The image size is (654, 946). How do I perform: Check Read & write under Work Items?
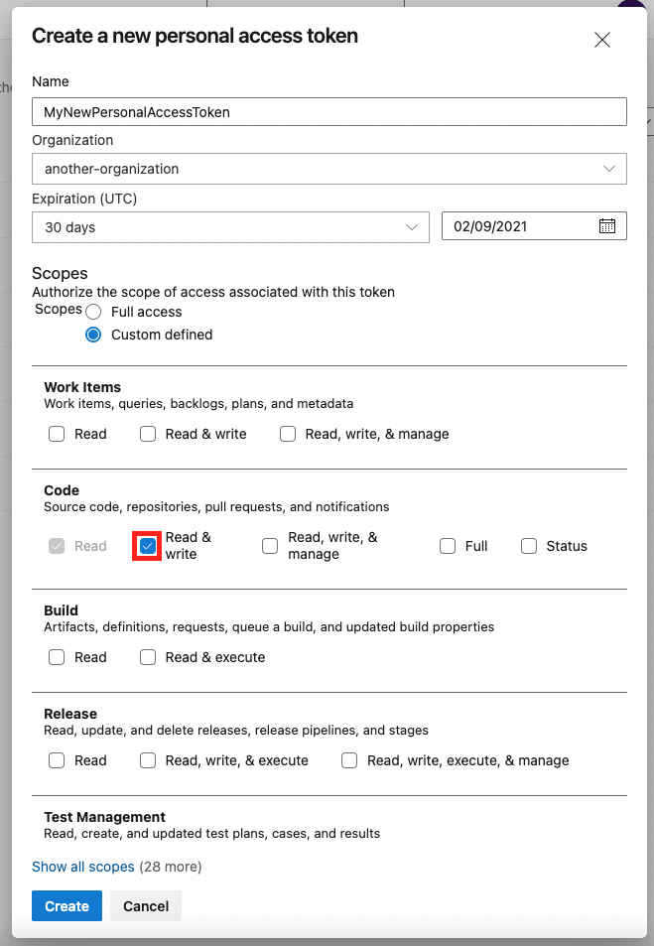click(x=147, y=434)
